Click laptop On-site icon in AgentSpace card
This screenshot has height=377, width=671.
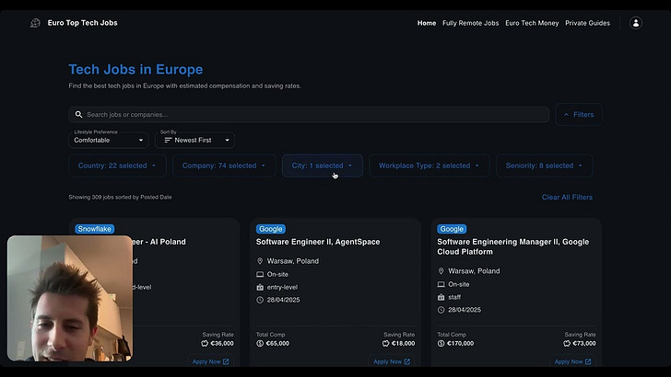pos(260,274)
